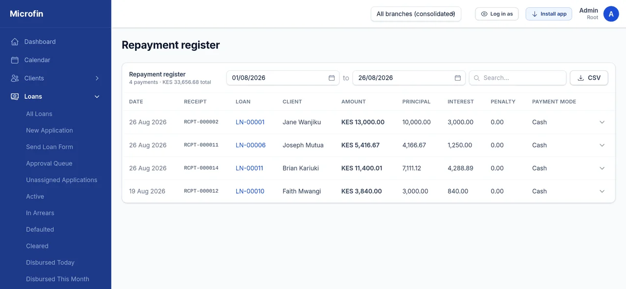Screen dimensions: 626x289
Task: Click calendar icon in end date field
Action: coord(458,78)
